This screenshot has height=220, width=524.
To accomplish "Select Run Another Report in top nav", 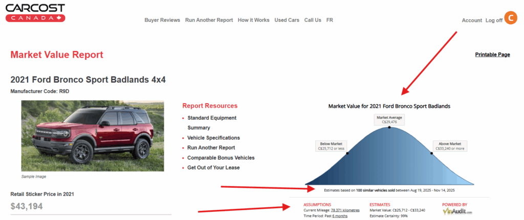I will click(x=209, y=20).
